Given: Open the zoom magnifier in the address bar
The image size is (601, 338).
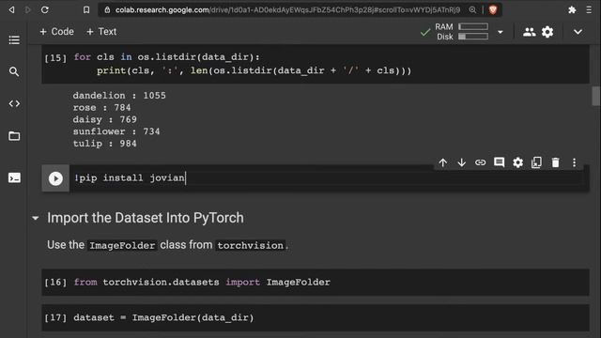Looking at the screenshot, I should 472,10.
